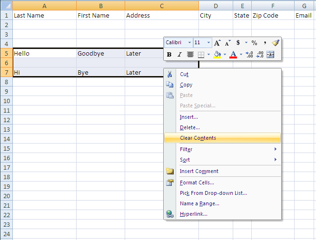This screenshot has width=316, height=240.
Task: Expand the Sort submenu
Action: coord(223,160)
